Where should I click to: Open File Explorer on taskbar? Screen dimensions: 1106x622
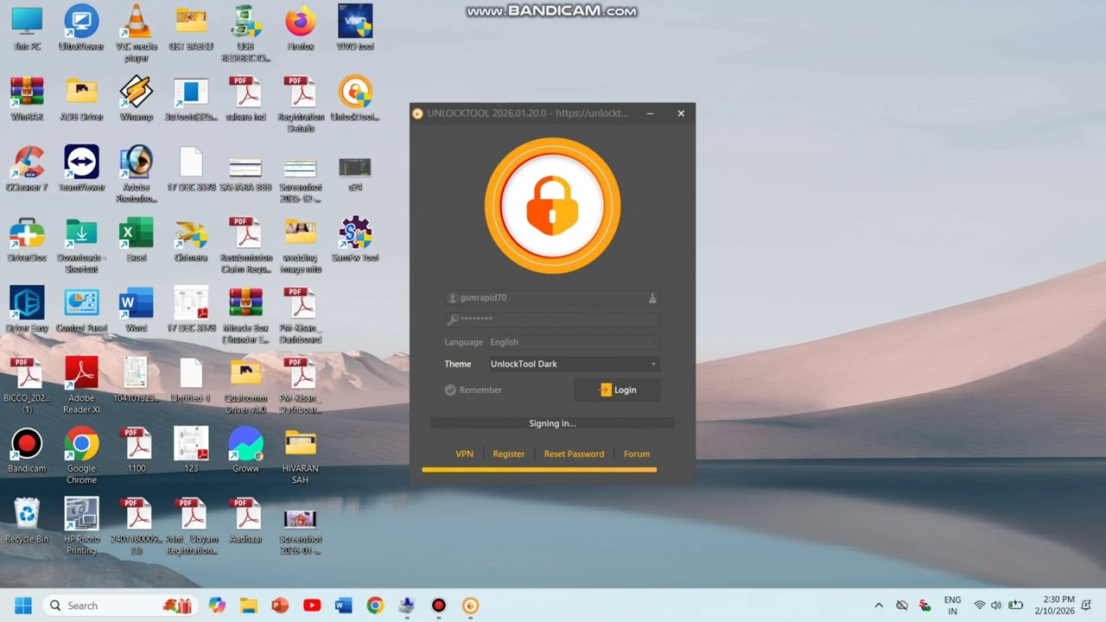(249, 606)
